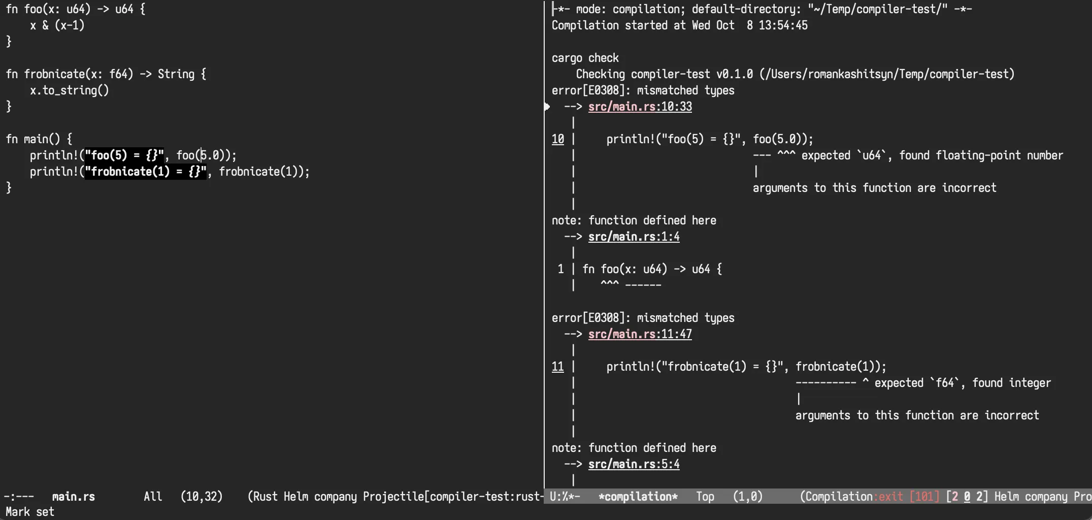
Task: Click underlined line number 10 in compilation output
Action: 557,139
